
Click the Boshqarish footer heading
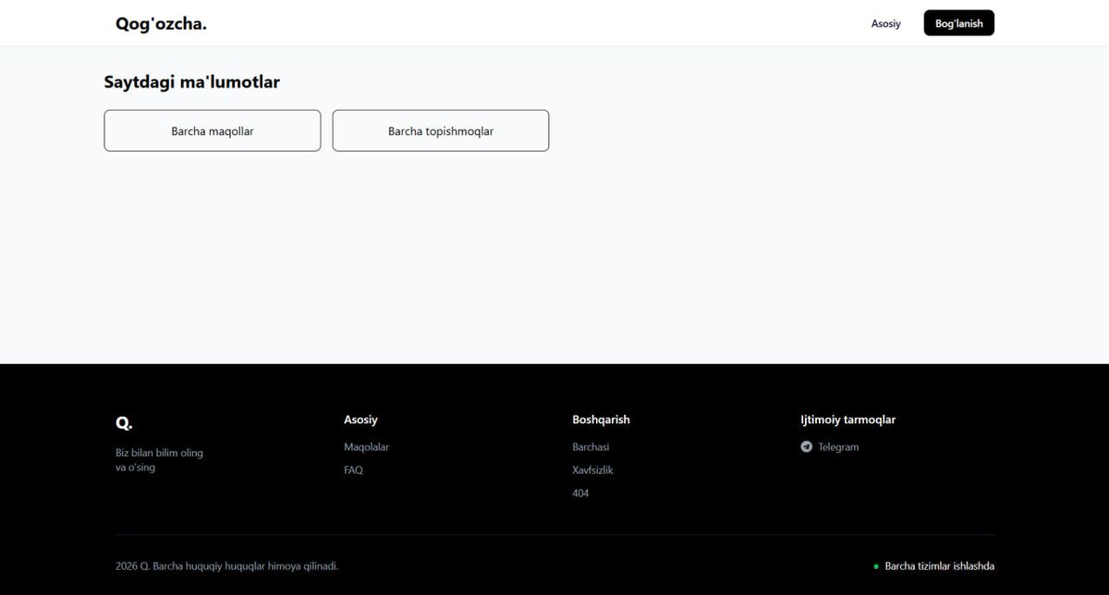click(x=601, y=419)
